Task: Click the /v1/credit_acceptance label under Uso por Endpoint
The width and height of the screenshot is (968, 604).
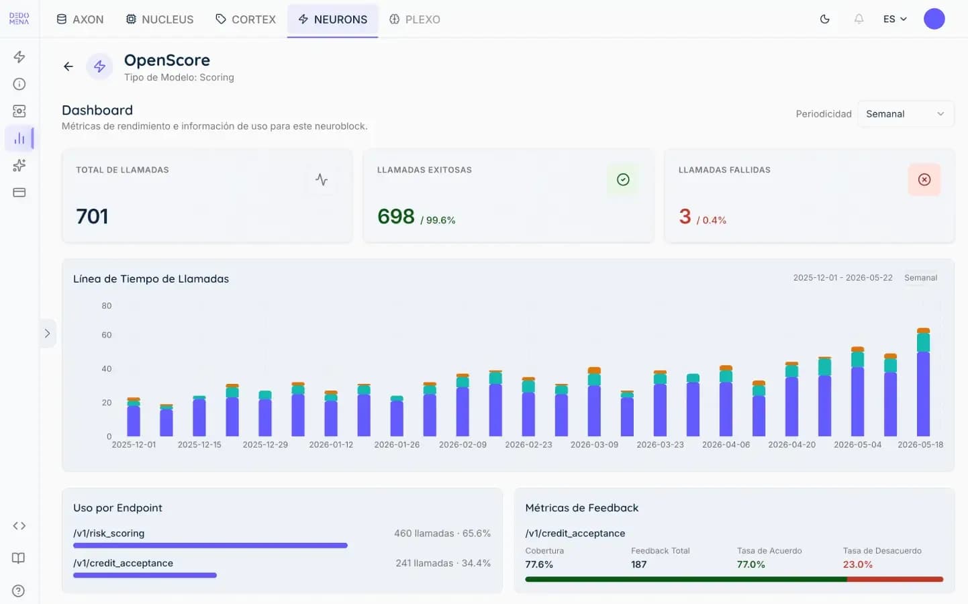Action: click(x=123, y=563)
